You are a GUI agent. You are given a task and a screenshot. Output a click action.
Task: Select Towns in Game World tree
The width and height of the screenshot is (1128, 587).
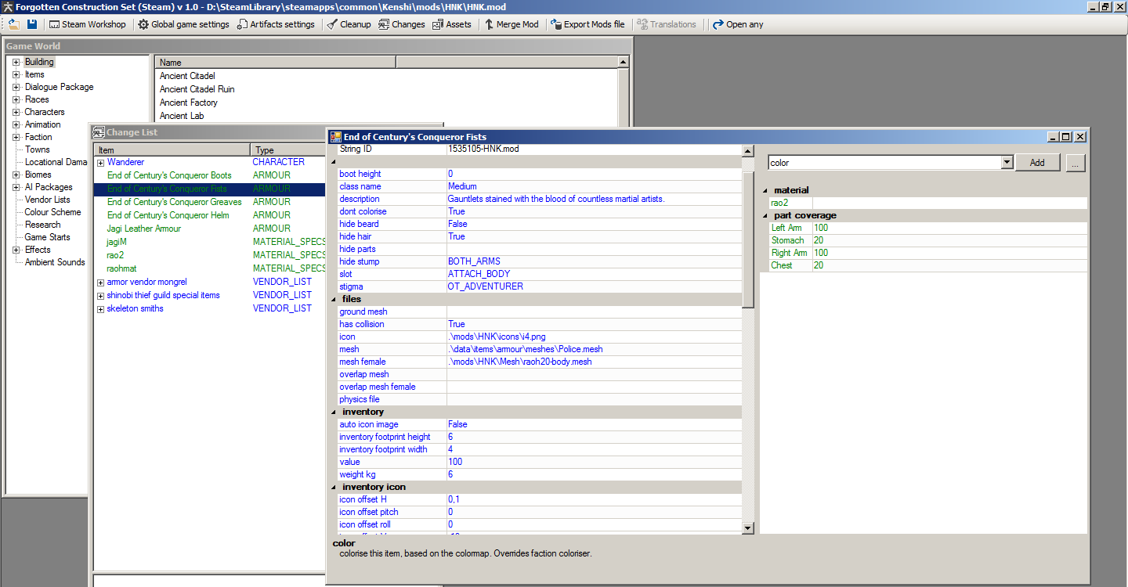pos(37,149)
